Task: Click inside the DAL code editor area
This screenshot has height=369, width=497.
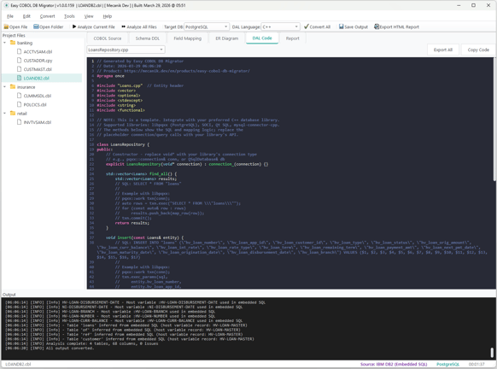Action: click(x=290, y=173)
